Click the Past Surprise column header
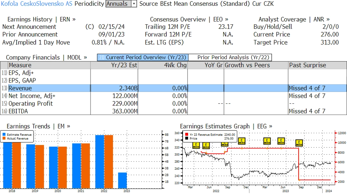 point(318,65)
